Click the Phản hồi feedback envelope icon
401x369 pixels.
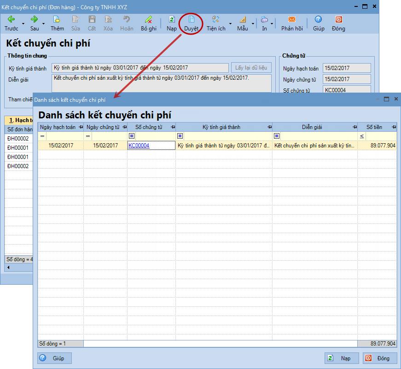click(x=292, y=19)
